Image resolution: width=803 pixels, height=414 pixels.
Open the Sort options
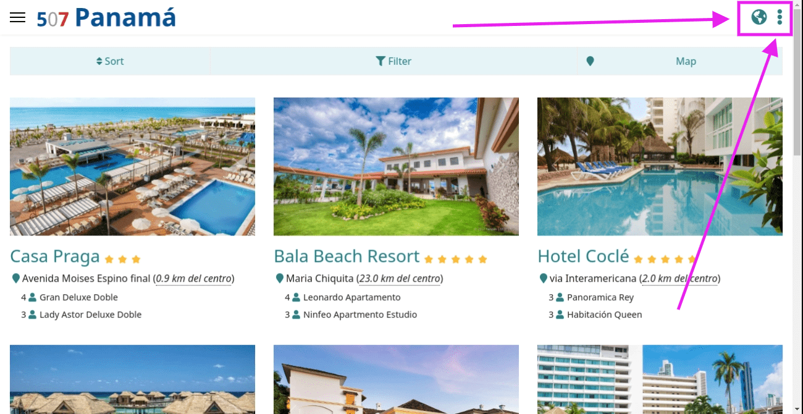(110, 61)
